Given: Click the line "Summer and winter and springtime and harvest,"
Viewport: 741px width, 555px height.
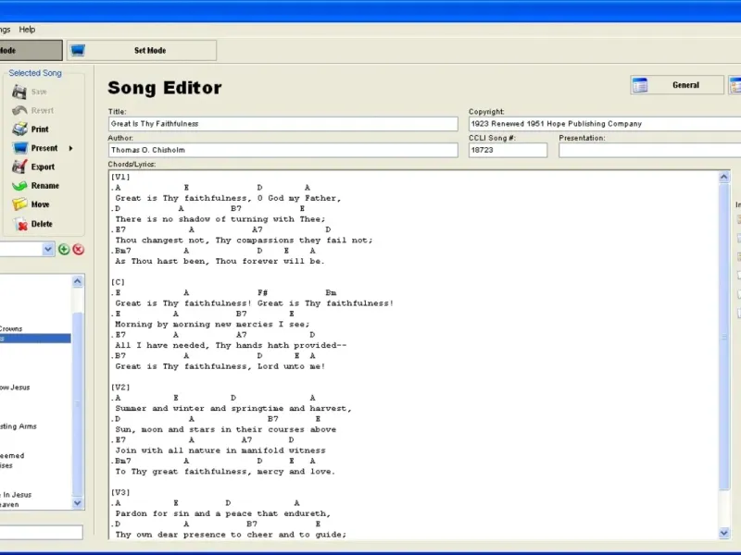Looking at the screenshot, I should [233, 408].
